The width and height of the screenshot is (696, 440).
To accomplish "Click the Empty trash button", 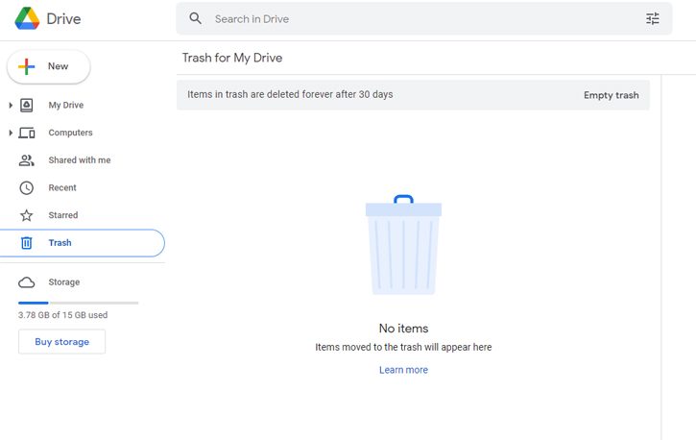I will pyautogui.click(x=612, y=95).
